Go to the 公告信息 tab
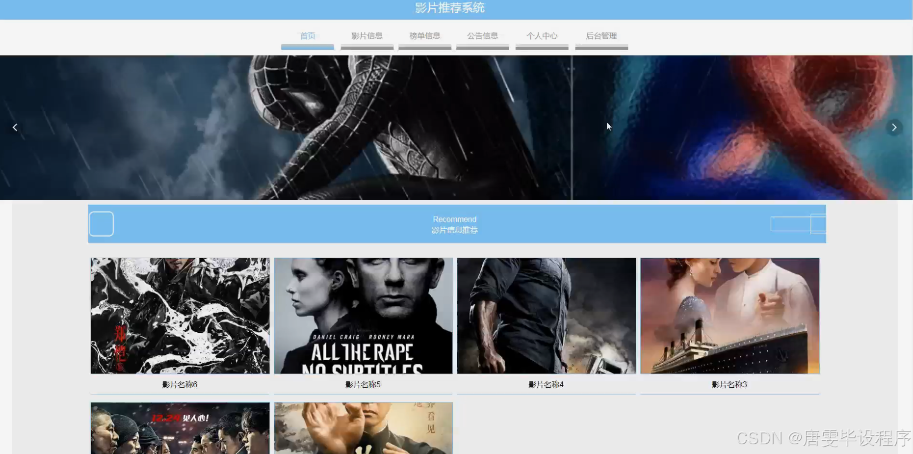The image size is (913, 454). (483, 36)
